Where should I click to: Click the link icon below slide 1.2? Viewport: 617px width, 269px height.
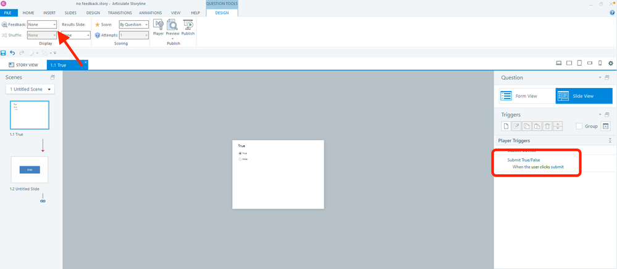(43, 201)
